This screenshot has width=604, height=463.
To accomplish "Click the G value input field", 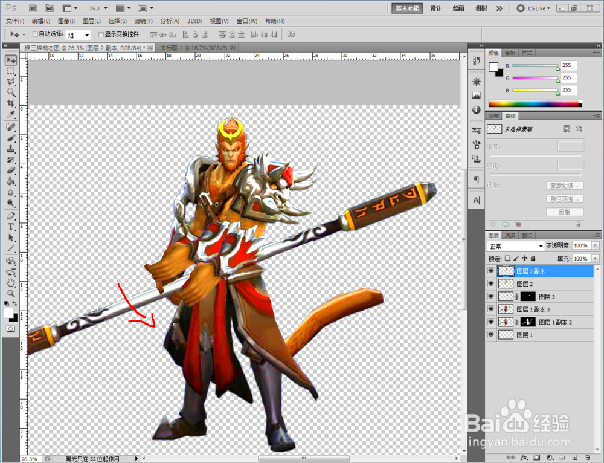I will (568, 78).
